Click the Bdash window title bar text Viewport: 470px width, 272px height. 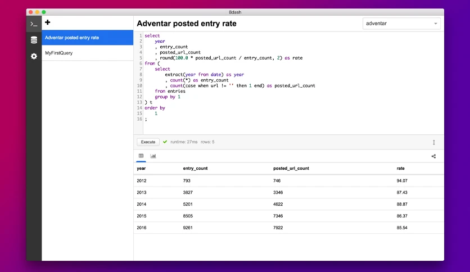pos(235,12)
